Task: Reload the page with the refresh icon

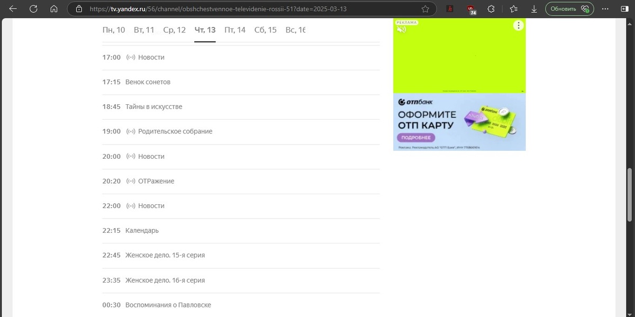Action: coord(33,9)
